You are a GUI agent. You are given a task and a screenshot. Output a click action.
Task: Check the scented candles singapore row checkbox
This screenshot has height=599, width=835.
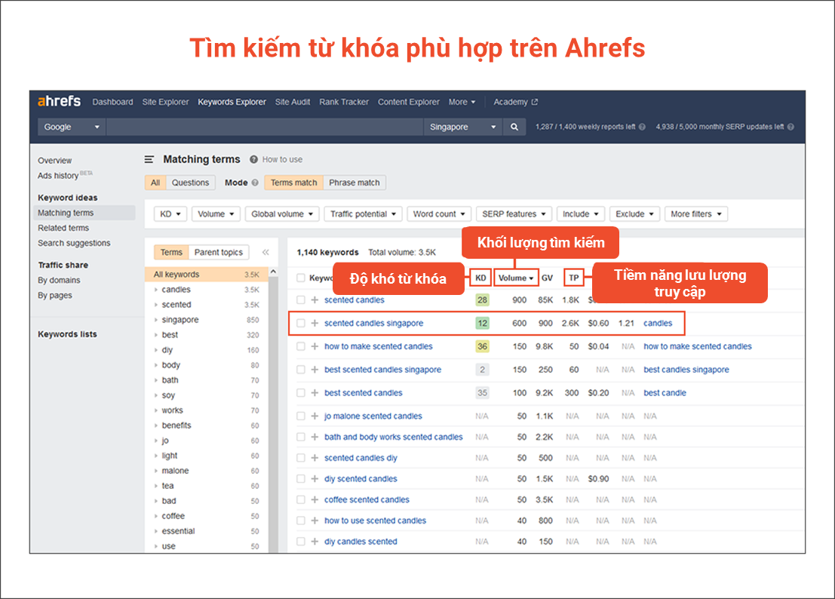301,323
